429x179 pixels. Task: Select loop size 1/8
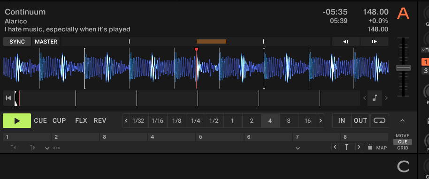176,121
